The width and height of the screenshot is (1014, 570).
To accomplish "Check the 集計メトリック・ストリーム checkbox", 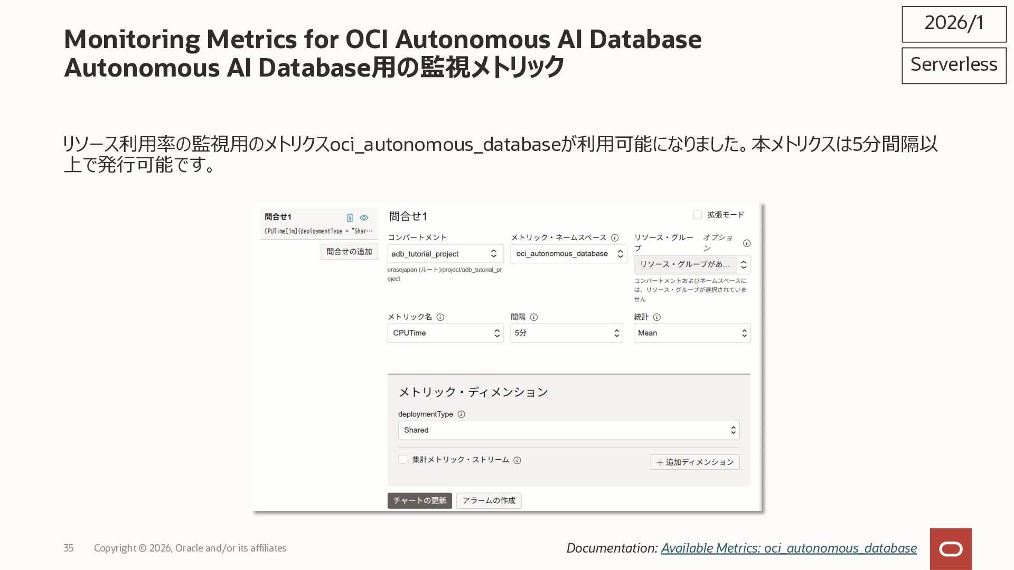I will coord(403,460).
